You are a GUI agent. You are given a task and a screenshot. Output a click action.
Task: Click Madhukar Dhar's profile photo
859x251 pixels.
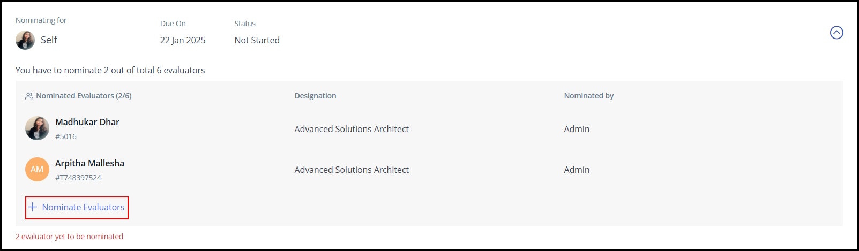(37, 128)
